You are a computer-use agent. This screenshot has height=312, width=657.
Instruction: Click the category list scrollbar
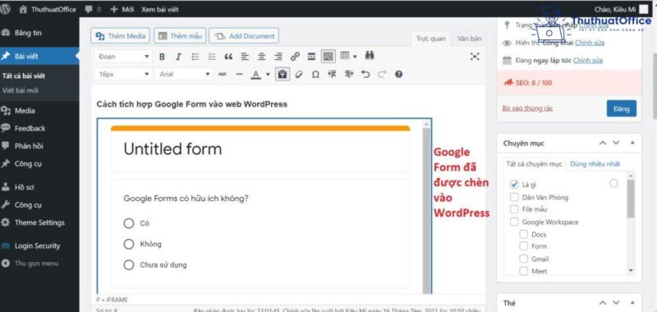click(631, 199)
